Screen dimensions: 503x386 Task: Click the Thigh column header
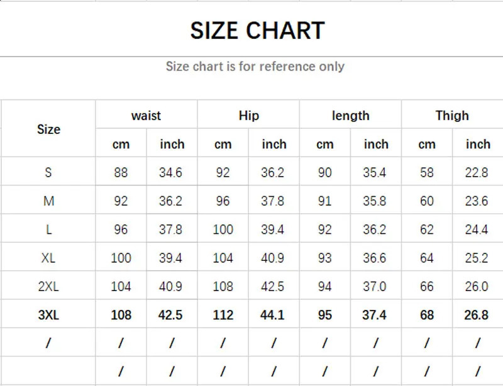click(x=452, y=116)
